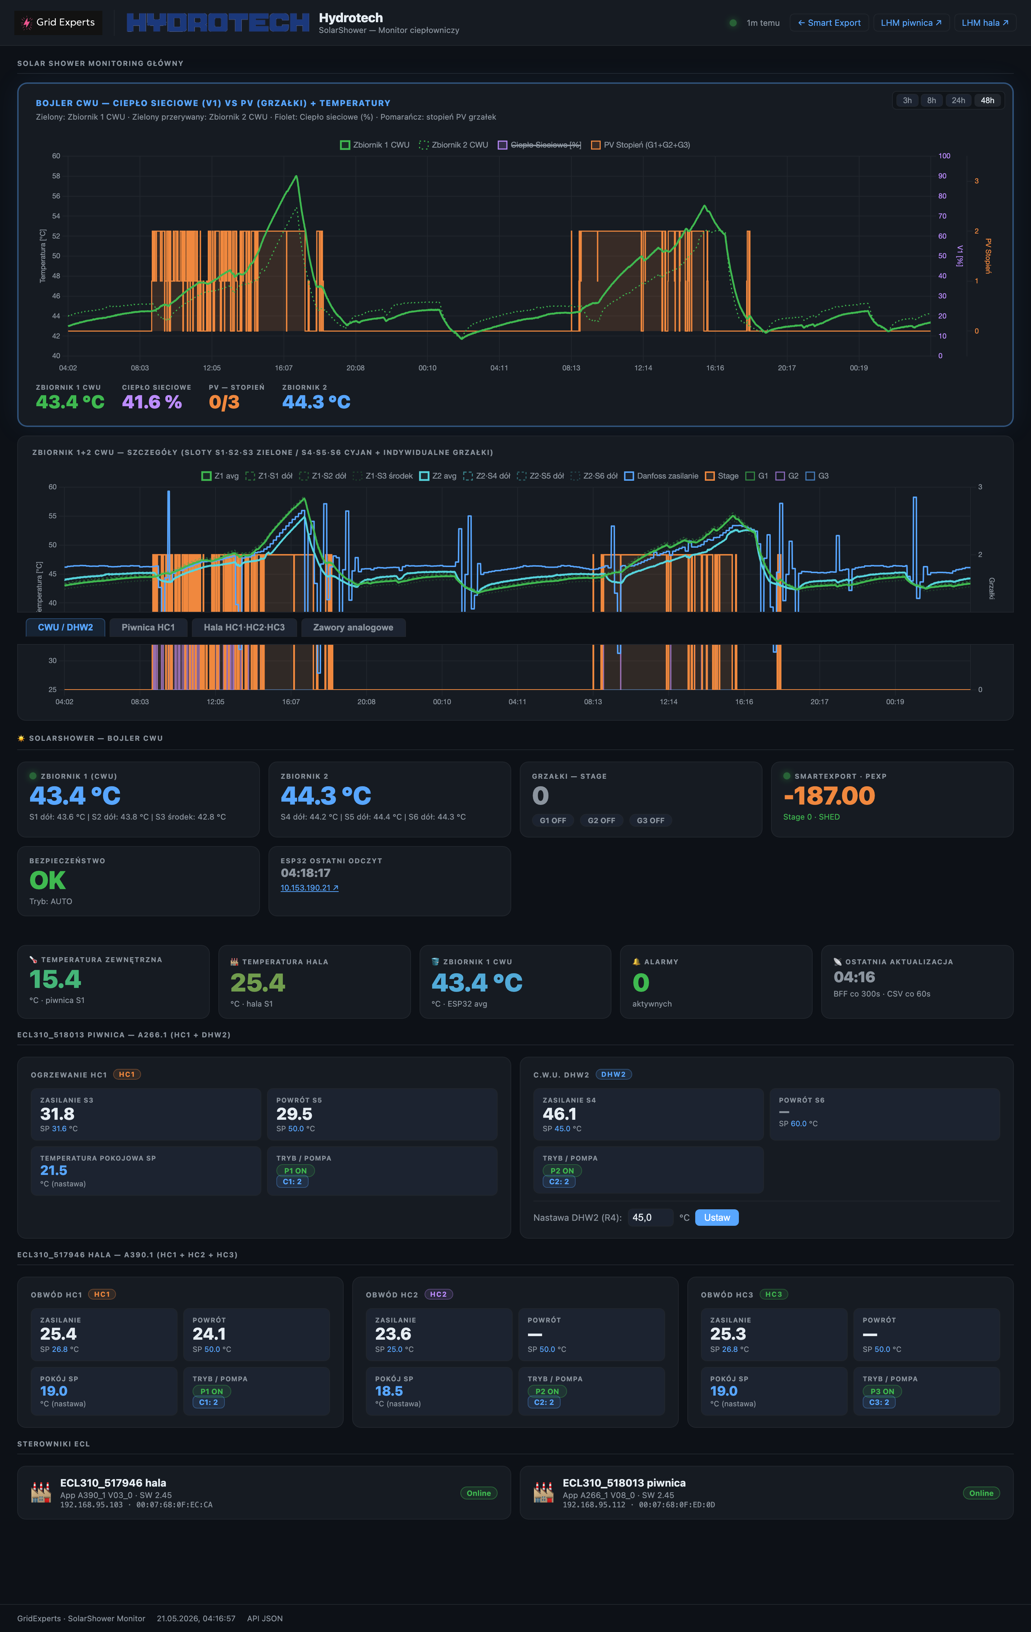Click the Hydrotech pixel logo

[x=217, y=23]
